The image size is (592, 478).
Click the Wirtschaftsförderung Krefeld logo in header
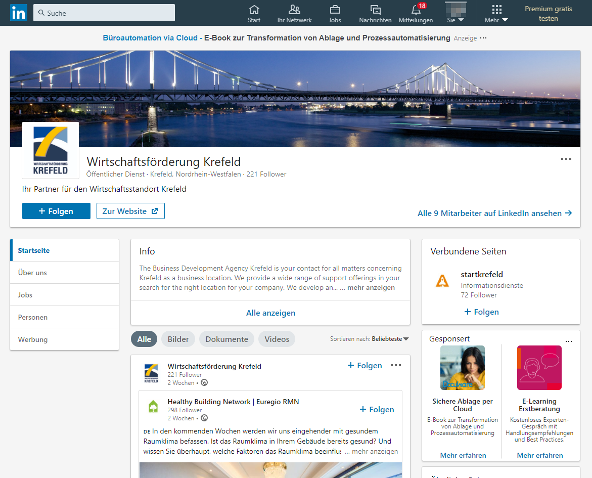pos(51,150)
